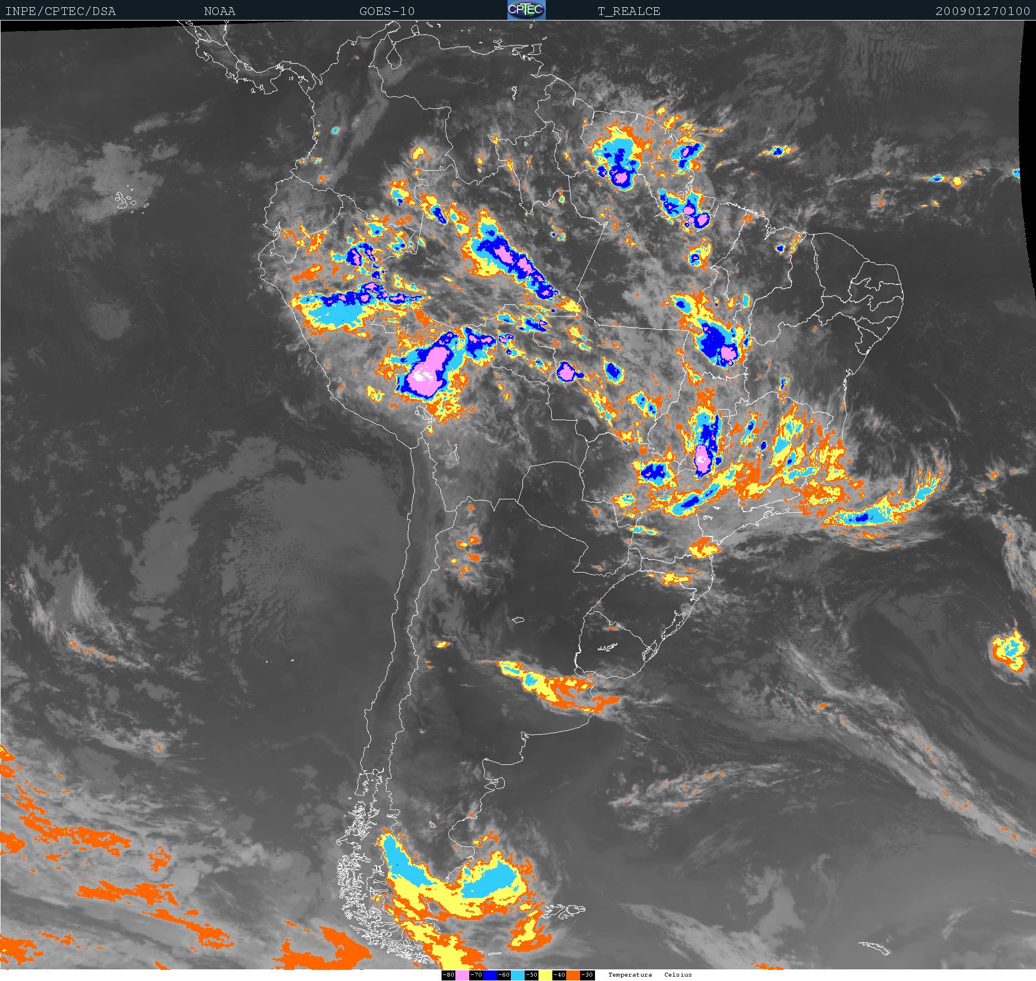Select the pink legend color swatch
The image size is (1036, 981).
(x=462, y=975)
